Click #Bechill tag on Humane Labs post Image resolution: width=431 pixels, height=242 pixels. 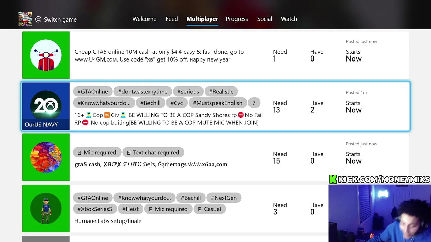(x=191, y=198)
